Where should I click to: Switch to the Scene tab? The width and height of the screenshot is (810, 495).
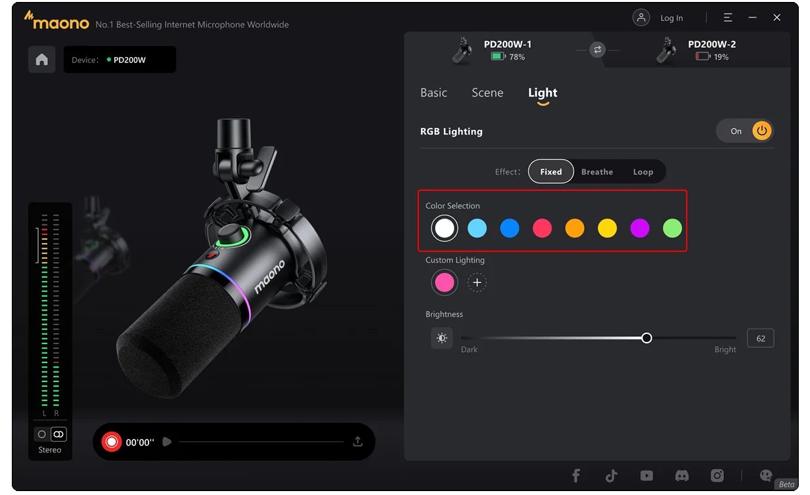pos(487,93)
